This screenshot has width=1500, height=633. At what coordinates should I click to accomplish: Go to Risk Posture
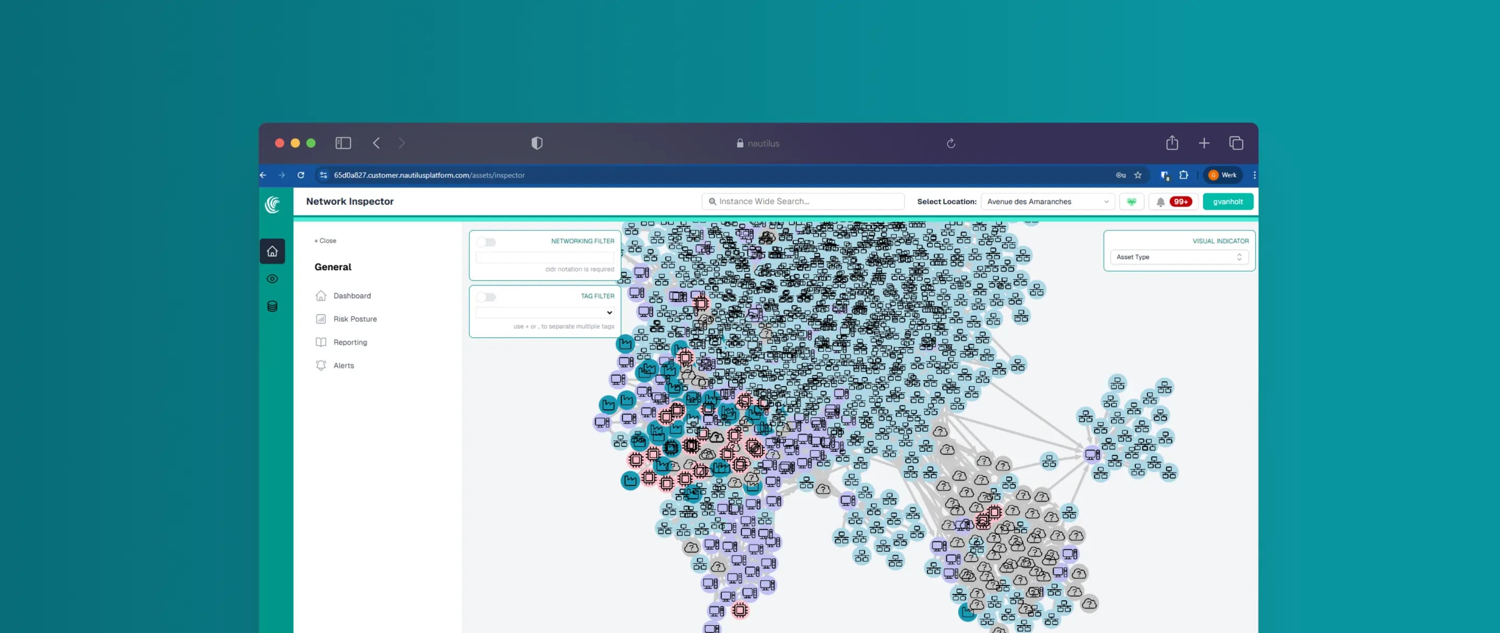click(x=355, y=319)
